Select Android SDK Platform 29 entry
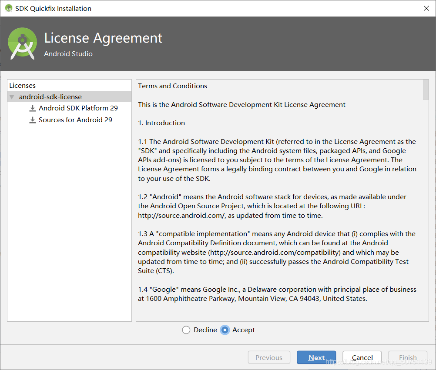This screenshot has width=436, height=370. click(x=78, y=108)
